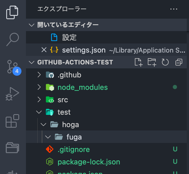Click the test folder icon
Screen dimensions: 189x174
click(50, 112)
